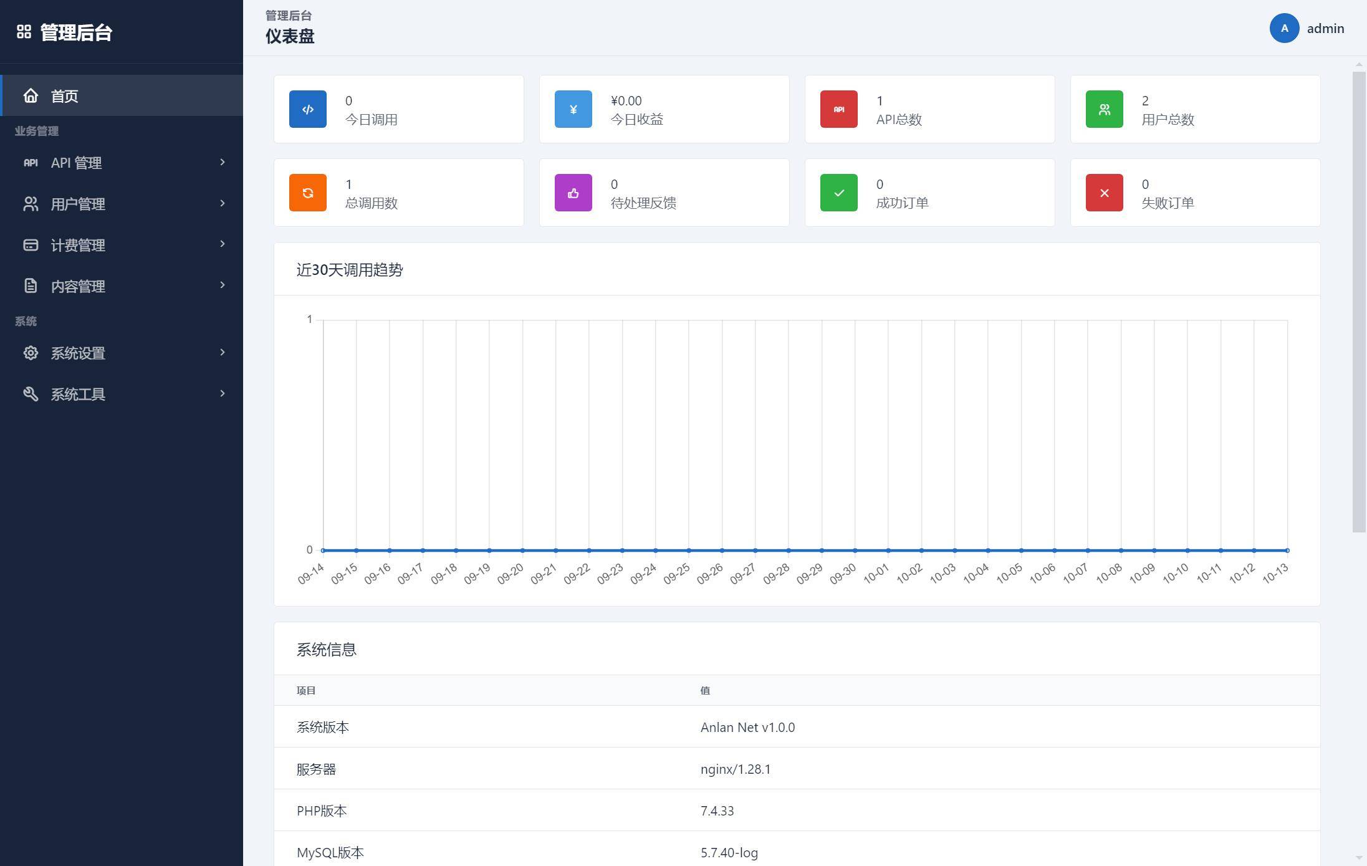Click the wrench icon beside 系统工具
This screenshot has width=1367, height=866.
pyautogui.click(x=31, y=394)
